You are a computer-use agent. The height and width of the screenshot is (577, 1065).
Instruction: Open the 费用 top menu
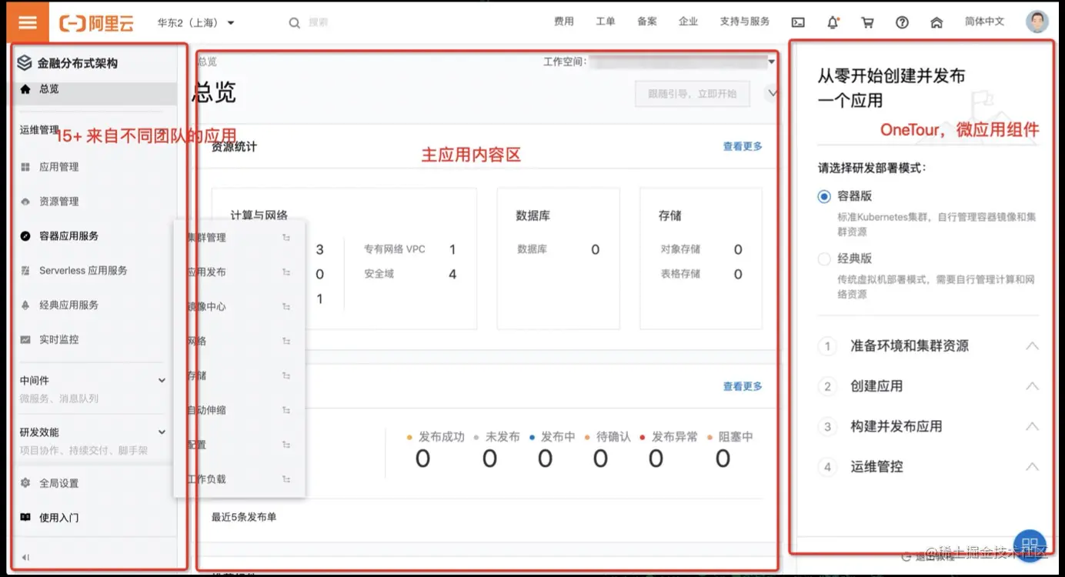(x=564, y=22)
